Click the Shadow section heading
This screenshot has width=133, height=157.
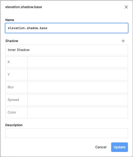12,41
